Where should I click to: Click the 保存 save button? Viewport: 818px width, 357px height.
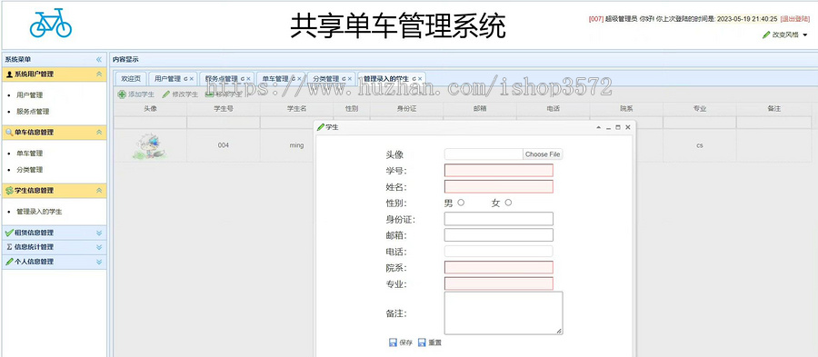tap(401, 342)
